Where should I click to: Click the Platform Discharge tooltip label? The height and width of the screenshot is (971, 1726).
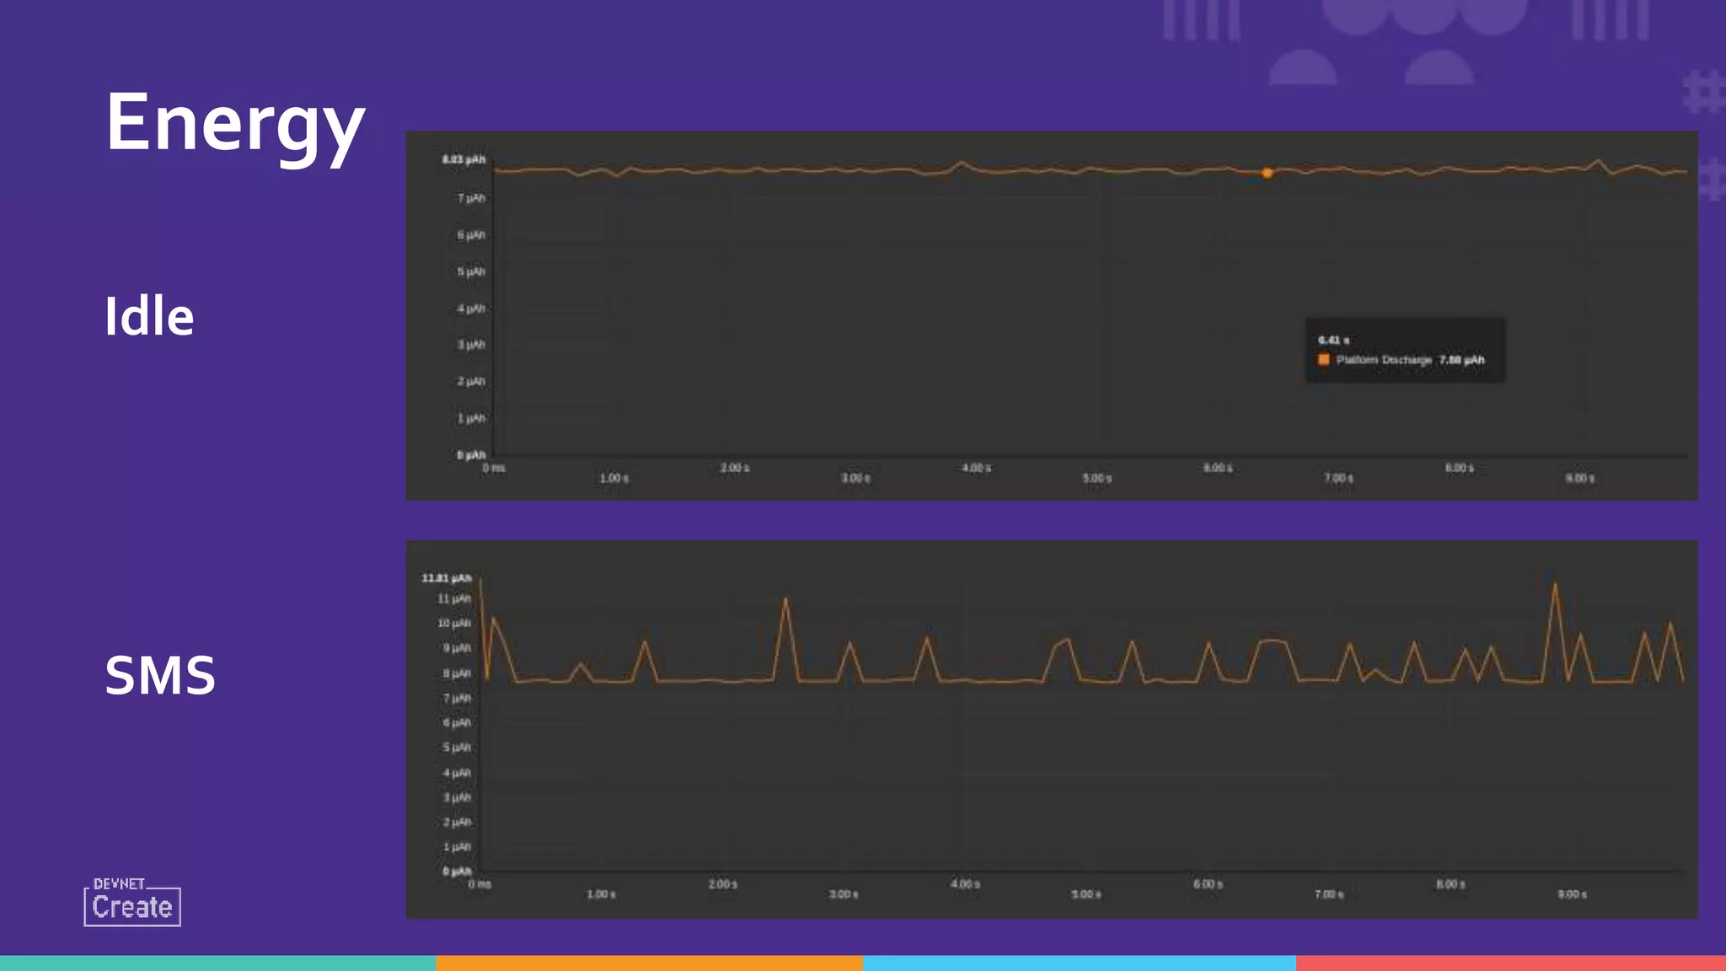(x=1383, y=360)
